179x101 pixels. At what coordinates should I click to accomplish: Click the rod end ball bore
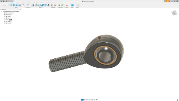105,56
